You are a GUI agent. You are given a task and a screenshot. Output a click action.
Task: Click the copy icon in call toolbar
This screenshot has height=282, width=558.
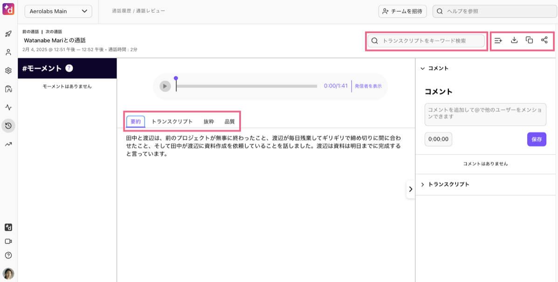point(529,40)
